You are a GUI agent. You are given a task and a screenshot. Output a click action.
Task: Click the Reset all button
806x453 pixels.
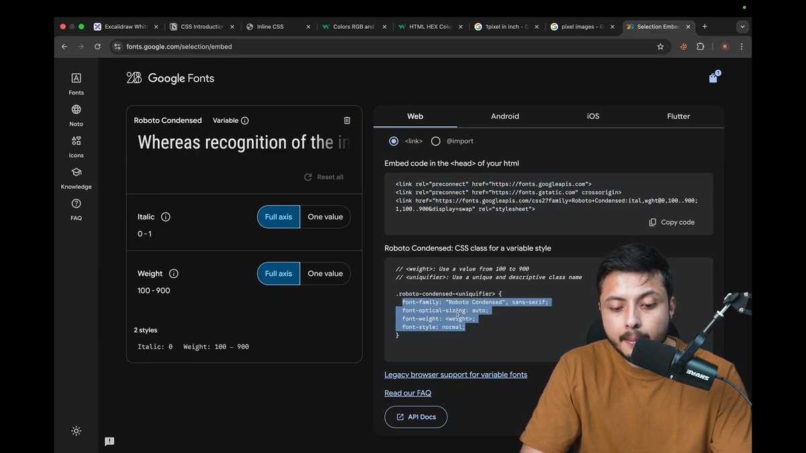324,177
